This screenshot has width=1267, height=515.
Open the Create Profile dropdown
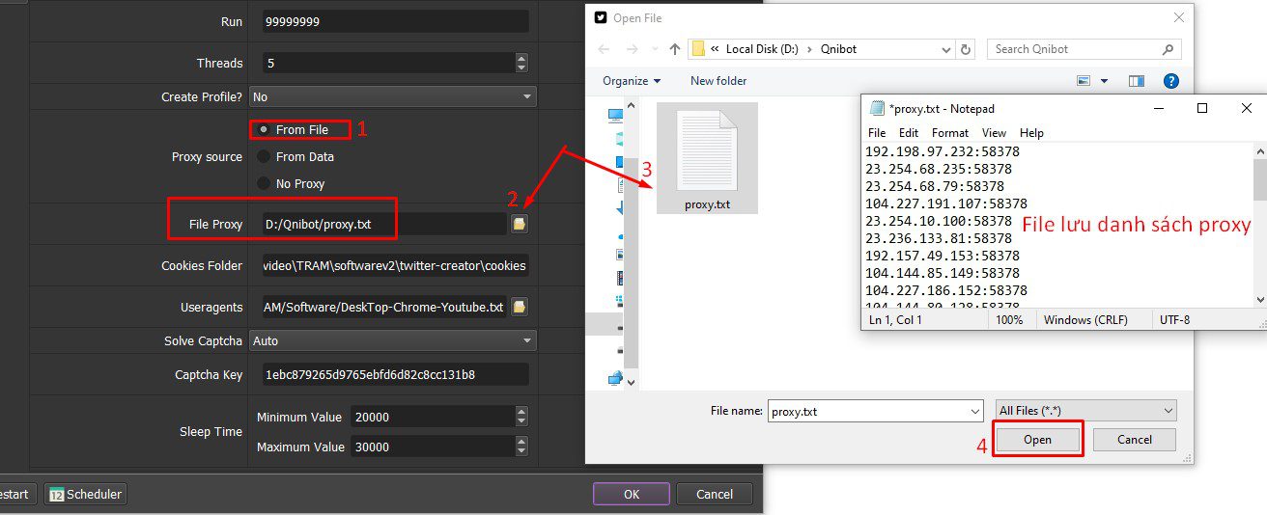(393, 96)
